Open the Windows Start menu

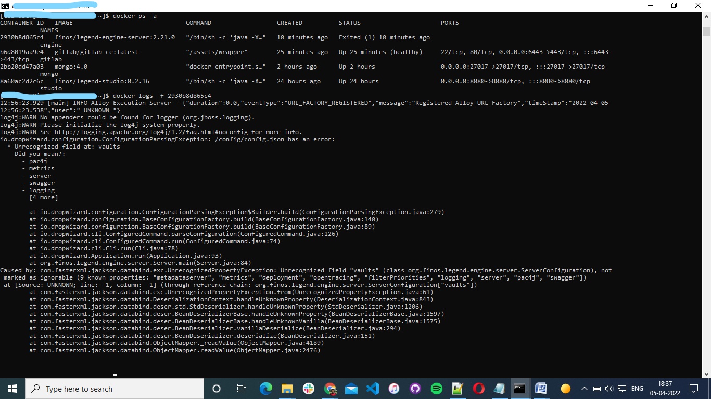point(11,388)
